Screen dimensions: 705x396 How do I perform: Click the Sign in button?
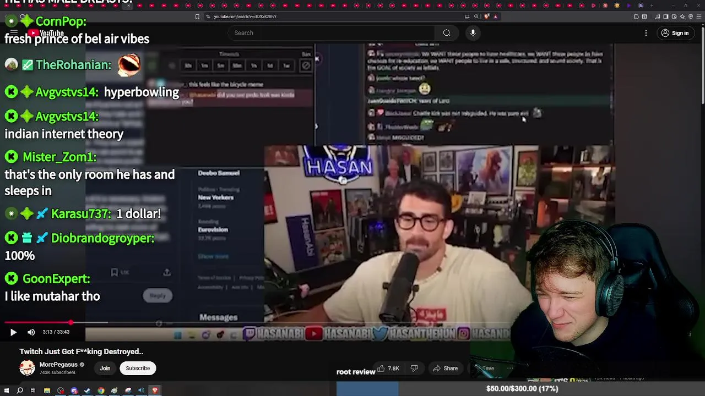[x=675, y=33]
